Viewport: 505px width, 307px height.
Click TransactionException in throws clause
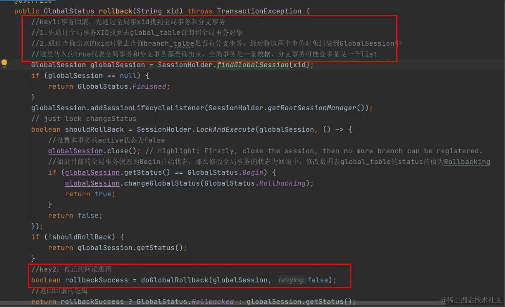click(x=259, y=11)
